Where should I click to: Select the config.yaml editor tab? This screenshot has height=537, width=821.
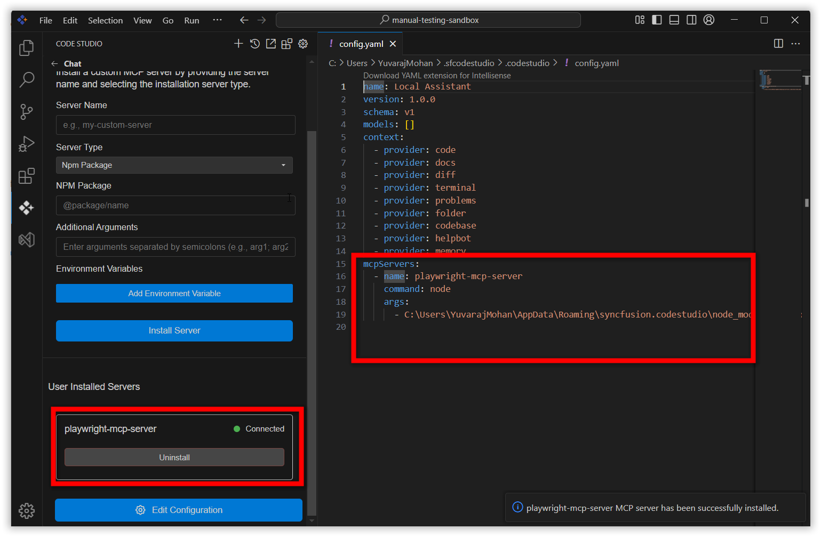point(361,44)
